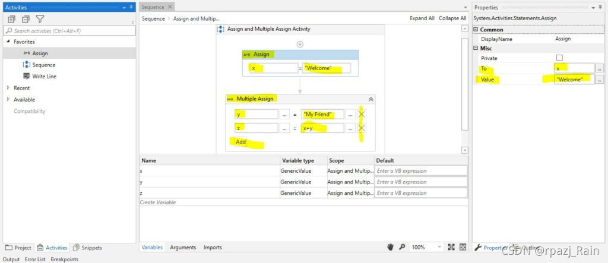The height and width of the screenshot is (263, 608).
Task: Click Default expression field for variable z
Action: click(421, 193)
